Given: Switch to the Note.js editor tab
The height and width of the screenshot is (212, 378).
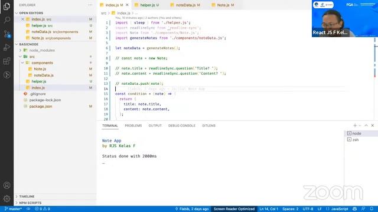Looking at the screenshot, I should [223, 5].
